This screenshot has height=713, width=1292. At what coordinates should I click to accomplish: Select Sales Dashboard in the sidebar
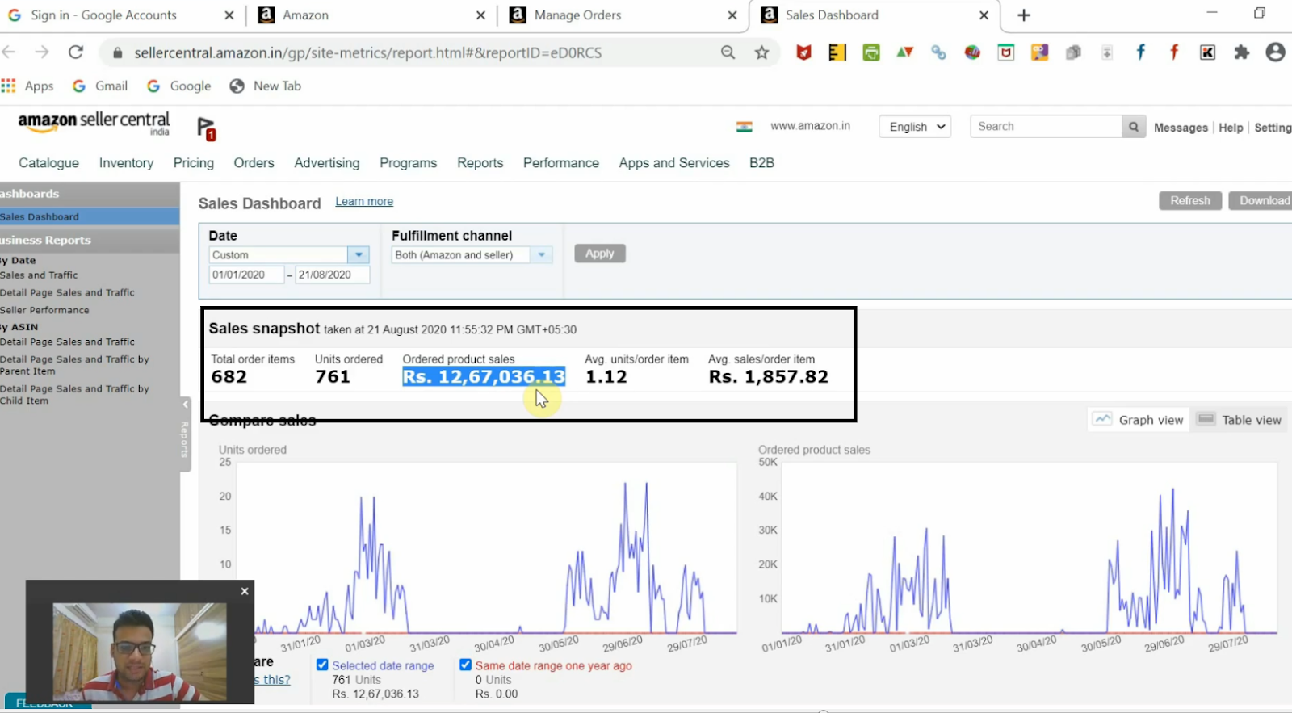[90, 216]
